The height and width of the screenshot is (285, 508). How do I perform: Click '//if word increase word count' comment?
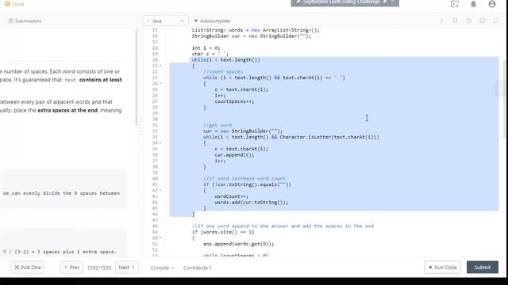click(244, 178)
